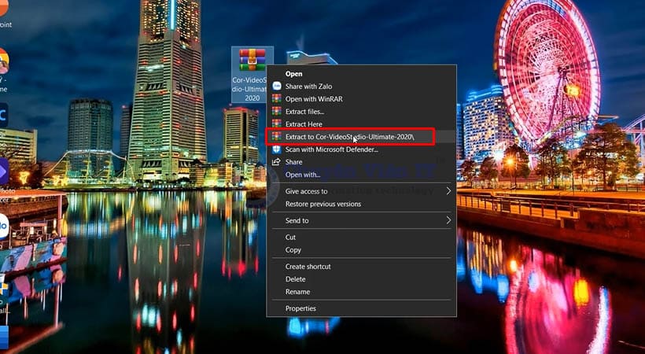Choose Open with... from the context menu
The width and height of the screenshot is (645, 354).
click(x=303, y=175)
